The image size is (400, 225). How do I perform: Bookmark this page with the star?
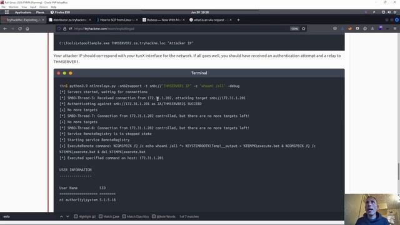tap(303, 29)
